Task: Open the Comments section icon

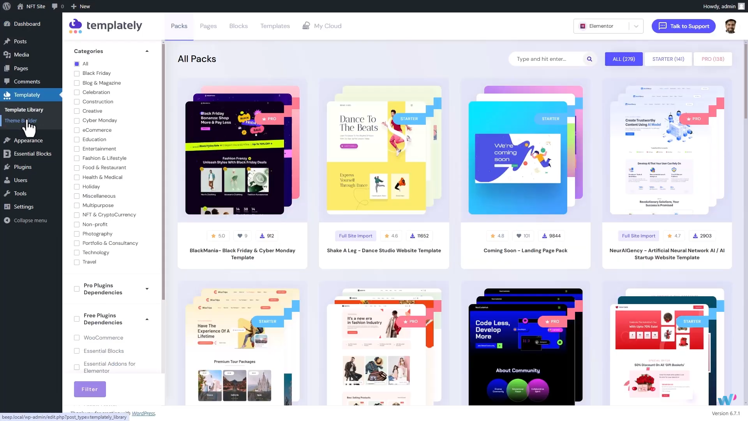Action: point(7,81)
